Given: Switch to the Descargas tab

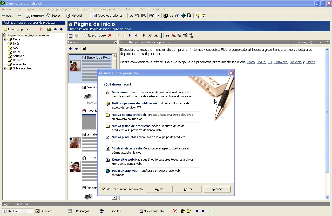Looking at the screenshot, I should pos(83,211).
